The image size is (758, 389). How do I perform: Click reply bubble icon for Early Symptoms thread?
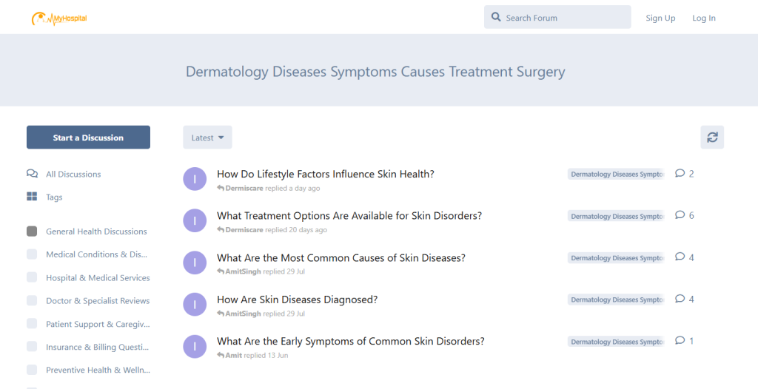[x=680, y=341]
